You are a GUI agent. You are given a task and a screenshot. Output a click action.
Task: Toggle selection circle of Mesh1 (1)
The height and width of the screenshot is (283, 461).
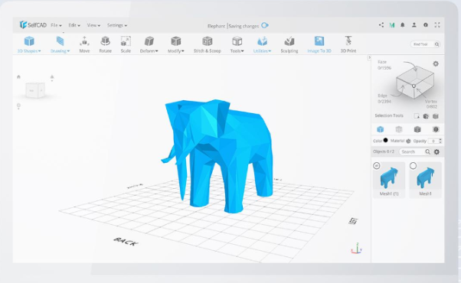tap(376, 166)
